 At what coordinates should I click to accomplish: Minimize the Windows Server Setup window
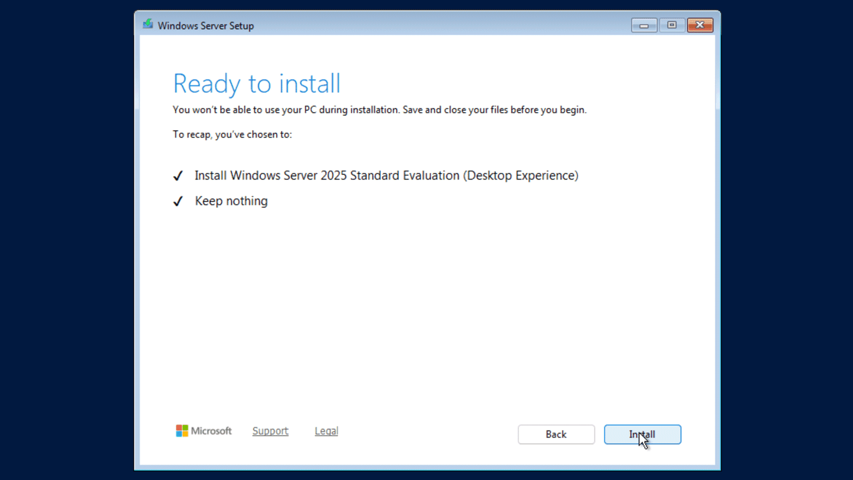point(644,25)
